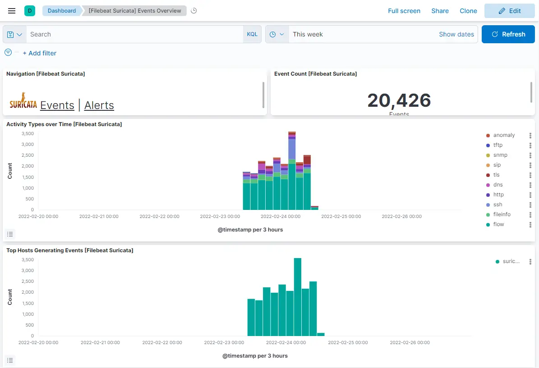539x368 pixels.
Task: Open the main navigation hamburger menu
Action: pos(11,11)
